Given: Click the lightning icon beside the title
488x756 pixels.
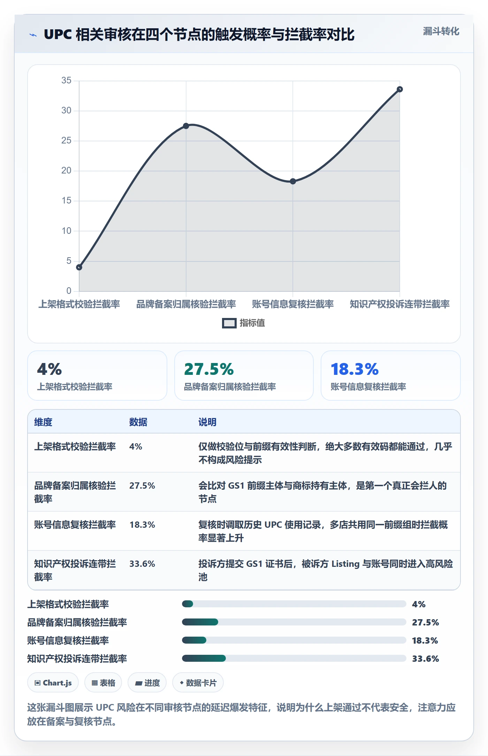Looking at the screenshot, I should pos(33,35).
